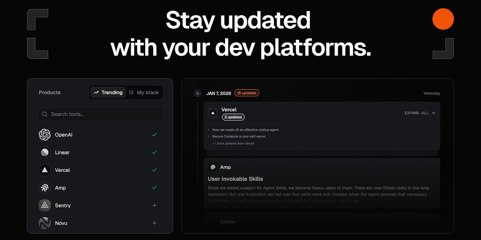The image size is (481, 240).
Task: Switch to the Trending tab
Action: [108, 92]
